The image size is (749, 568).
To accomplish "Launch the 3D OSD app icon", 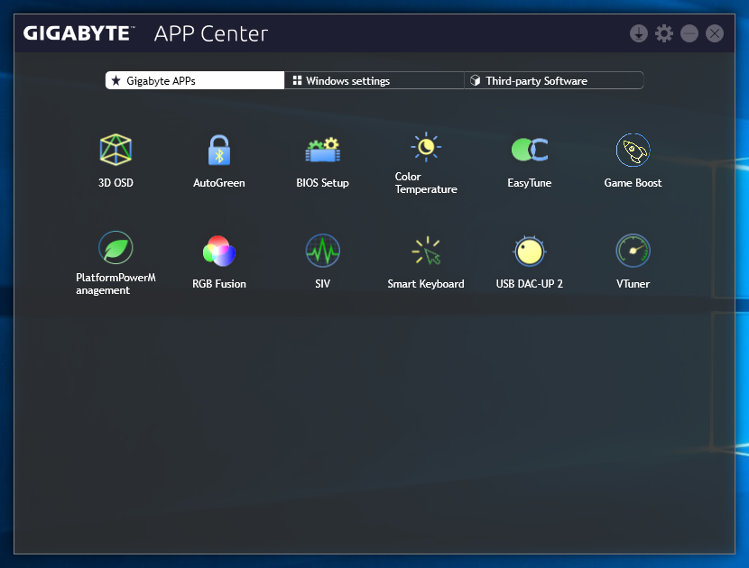I will [x=116, y=150].
